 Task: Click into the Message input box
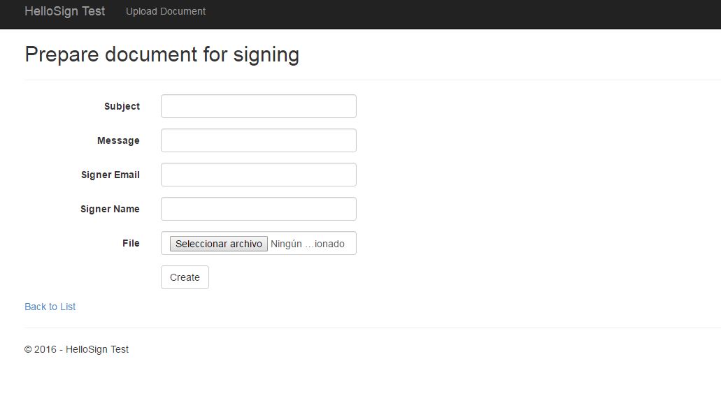click(259, 140)
